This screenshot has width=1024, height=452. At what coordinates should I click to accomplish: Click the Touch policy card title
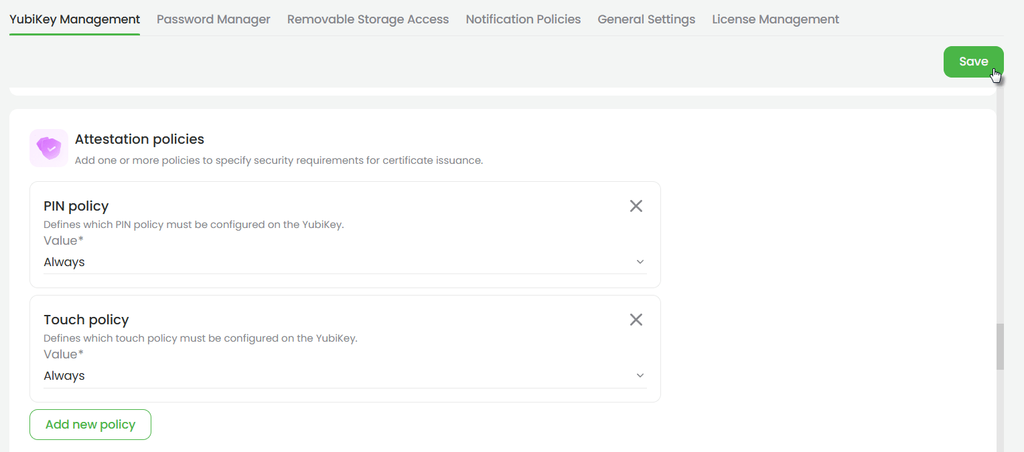[x=86, y=320]
